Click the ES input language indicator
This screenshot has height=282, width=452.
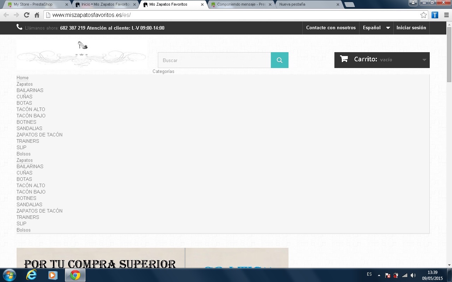pos(369,274)
